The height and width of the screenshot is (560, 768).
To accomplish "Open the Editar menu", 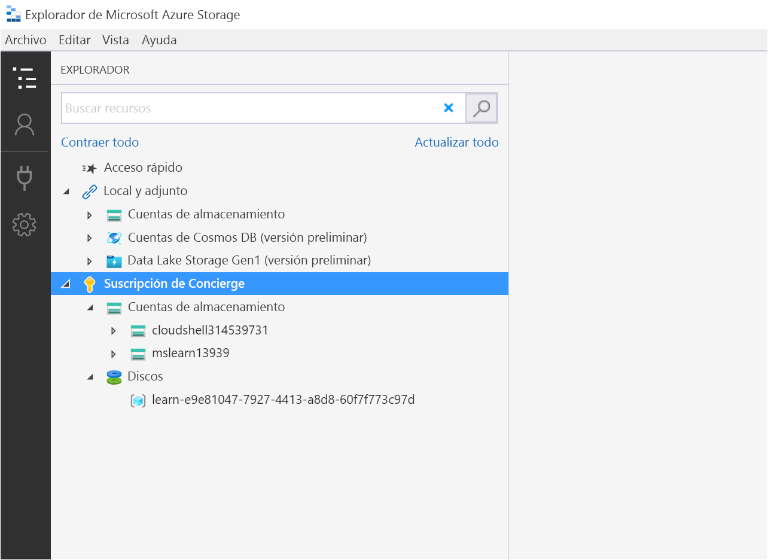I will pyautogui.click(x=75, y=40).
